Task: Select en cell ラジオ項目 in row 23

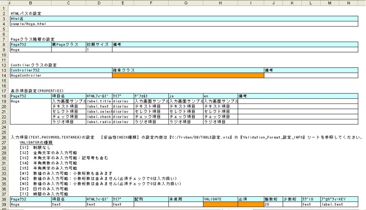Action: pyautogui.click(x=221, y=122)
